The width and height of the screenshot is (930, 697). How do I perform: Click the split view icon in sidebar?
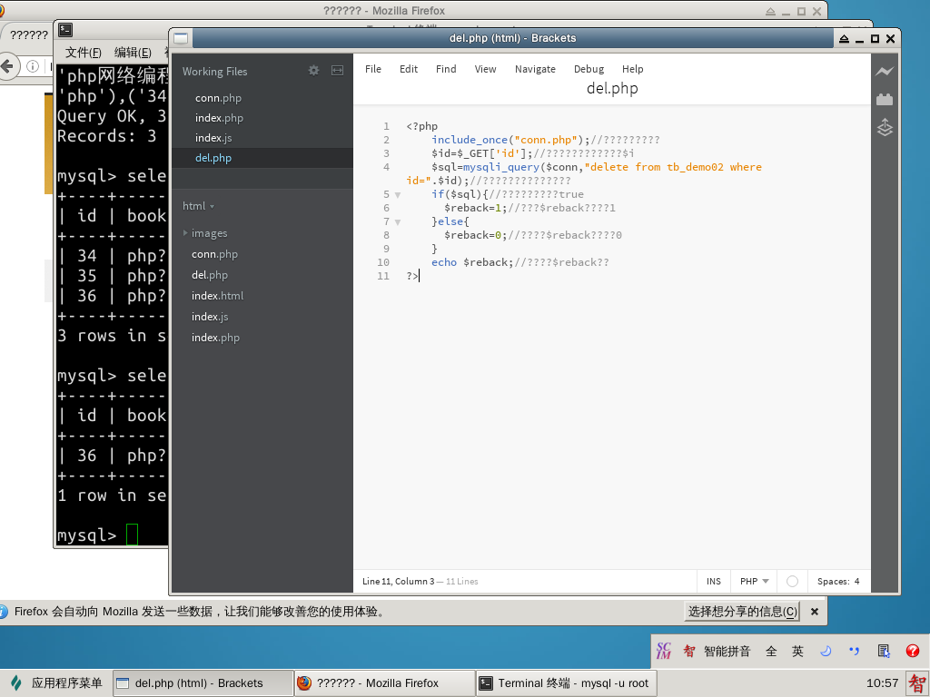tap(337, 71)
